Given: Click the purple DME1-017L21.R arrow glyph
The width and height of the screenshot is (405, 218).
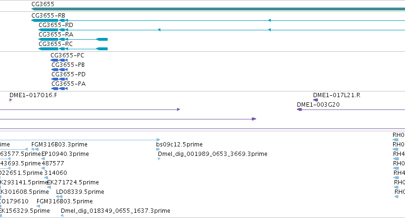Looking at the screenshot, I should coord(316,100).
